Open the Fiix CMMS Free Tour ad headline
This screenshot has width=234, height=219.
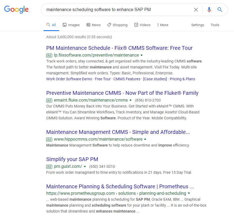coord(119,48)
